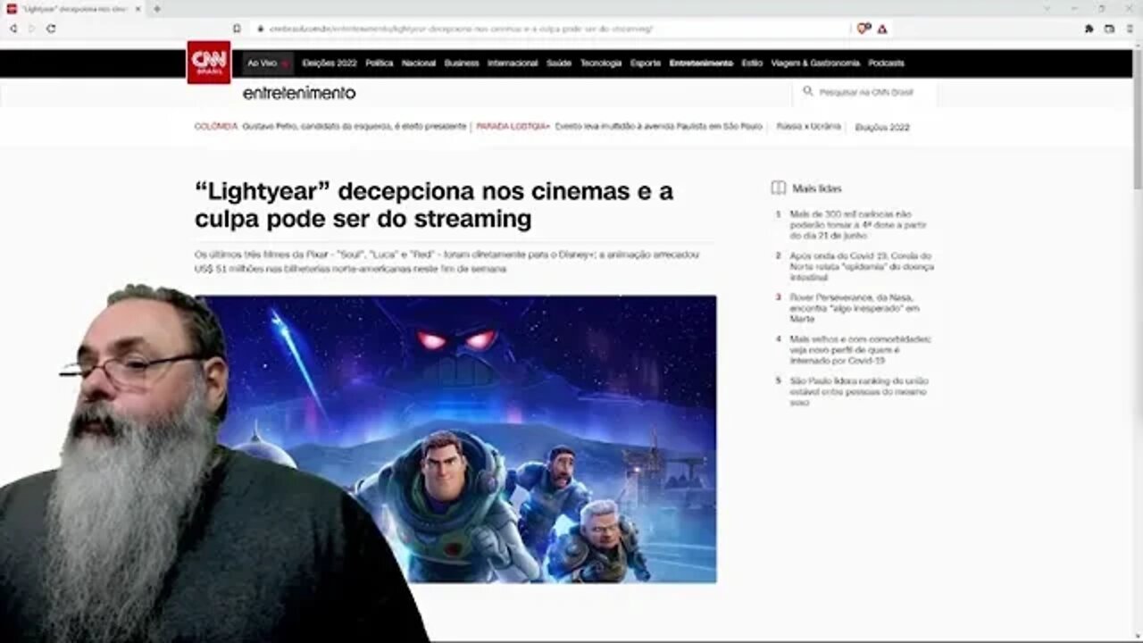This screenshot has height=643, width=1143.
Task: Open the Entretenimento nav item
Action: pyautogui.click(x=701, y=63)
